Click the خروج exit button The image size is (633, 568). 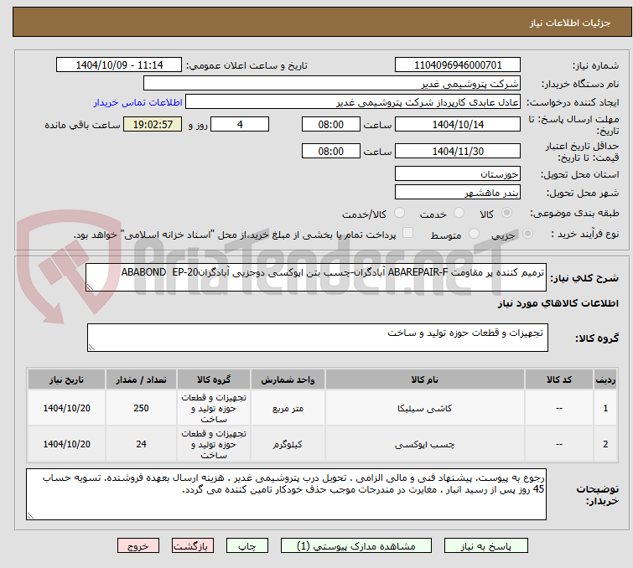pos(138,546)
